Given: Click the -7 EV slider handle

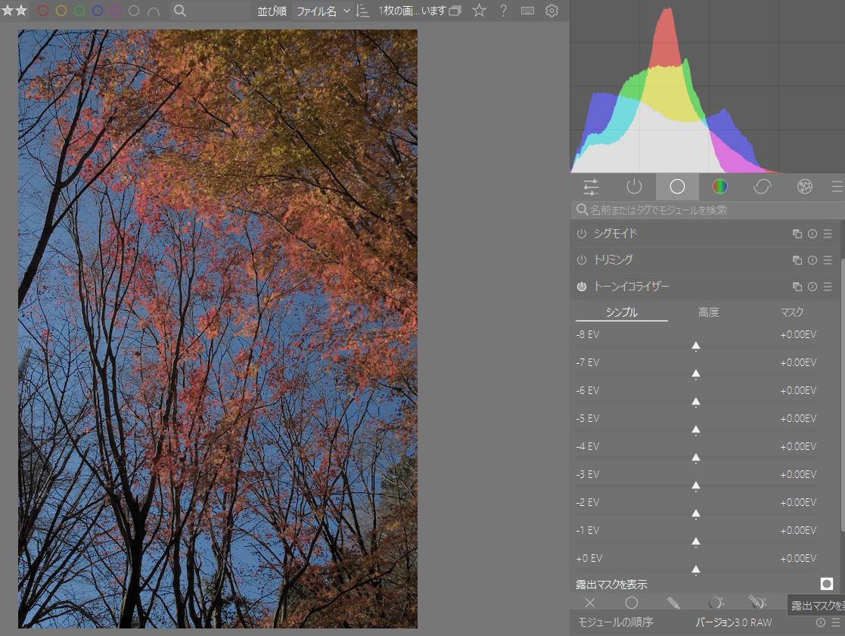Looking at the screenshot, I should [x=696, y=374].
